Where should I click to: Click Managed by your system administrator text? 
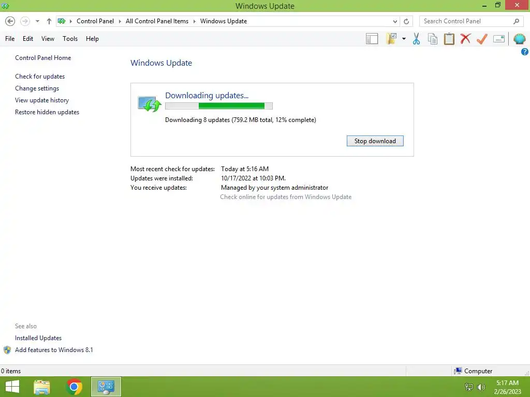pos(274,188)
